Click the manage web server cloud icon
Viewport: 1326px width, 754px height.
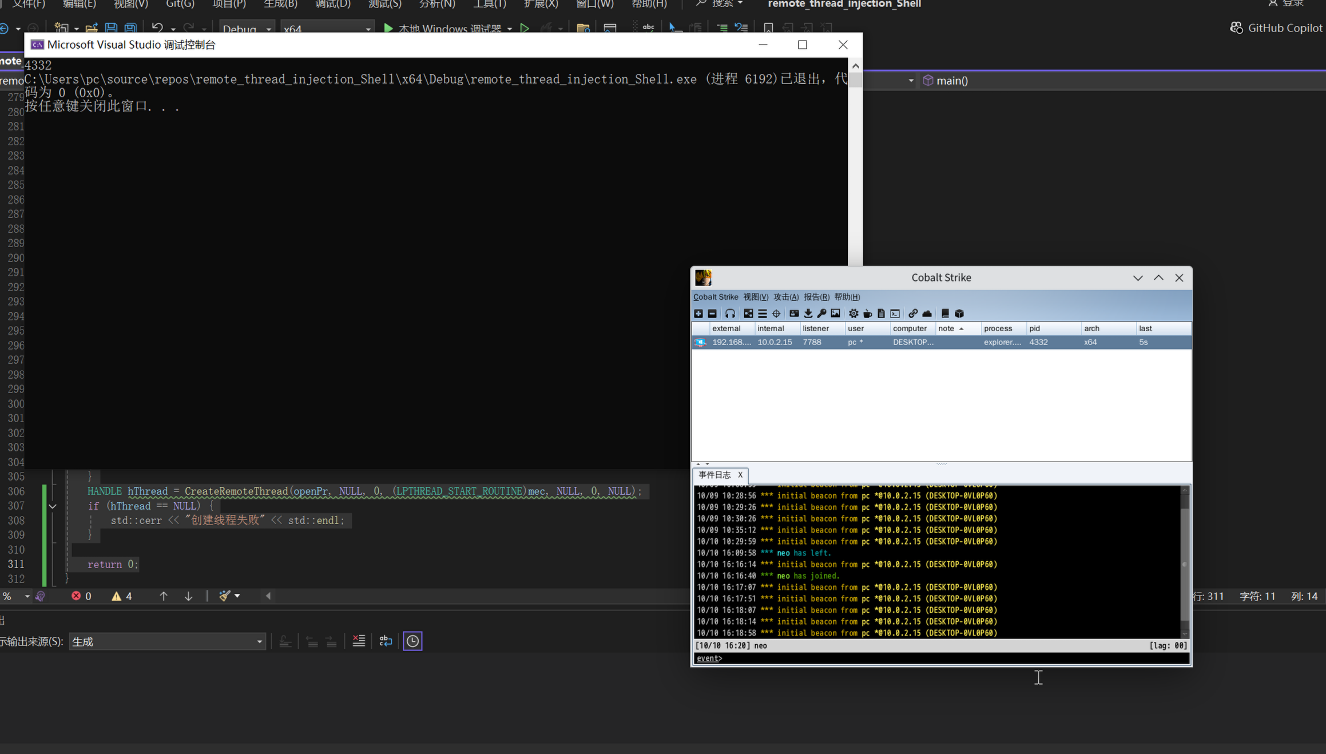click(927, 313)
